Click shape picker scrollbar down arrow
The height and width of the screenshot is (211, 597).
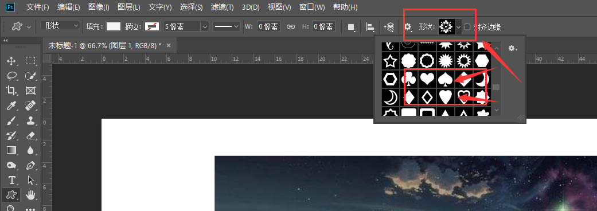[496, 111]
